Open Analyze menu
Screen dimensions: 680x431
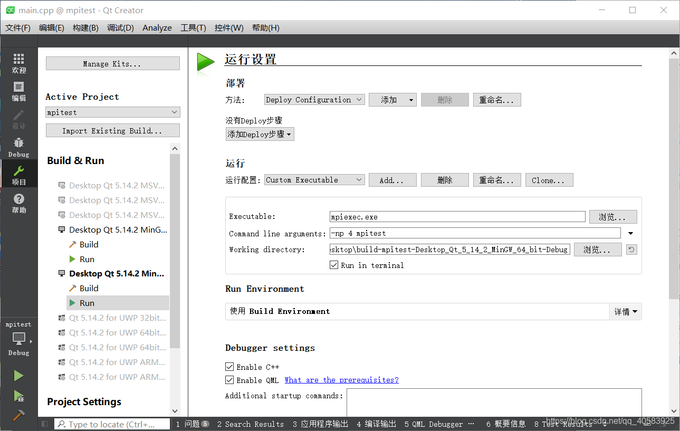coord(157,27)
